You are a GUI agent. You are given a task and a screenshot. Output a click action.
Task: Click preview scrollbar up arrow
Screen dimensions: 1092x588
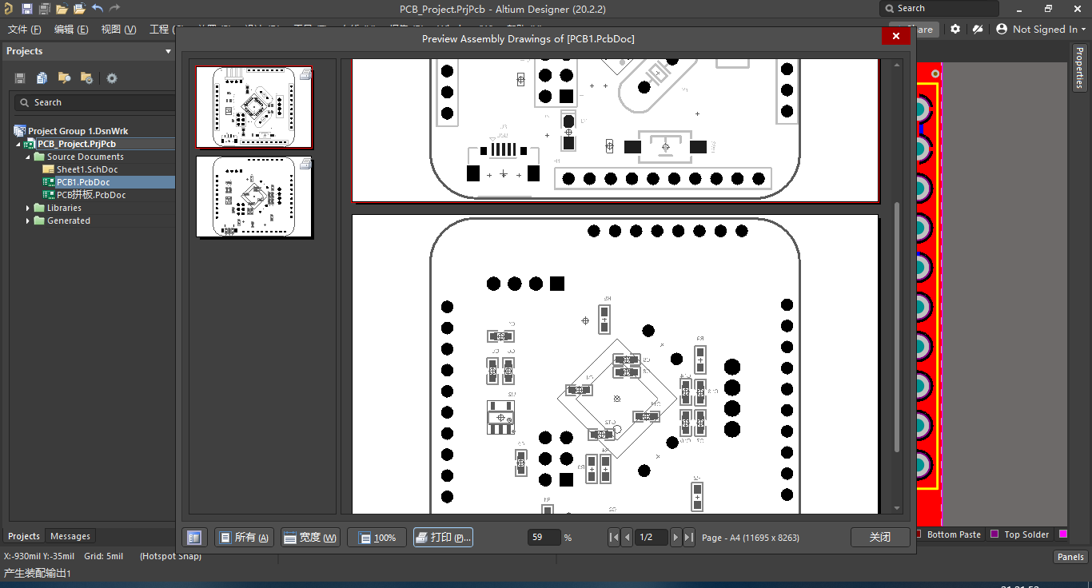point(897,65)
